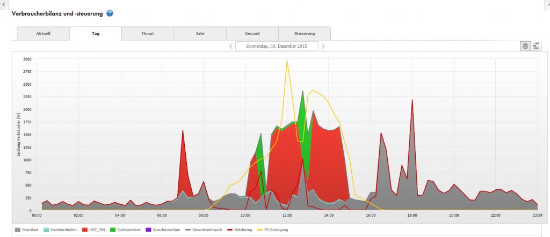Screen dimensions: 550x237
Task: Toggle PV-Erzeugung line in legend
Action: [x=278, y=229]
